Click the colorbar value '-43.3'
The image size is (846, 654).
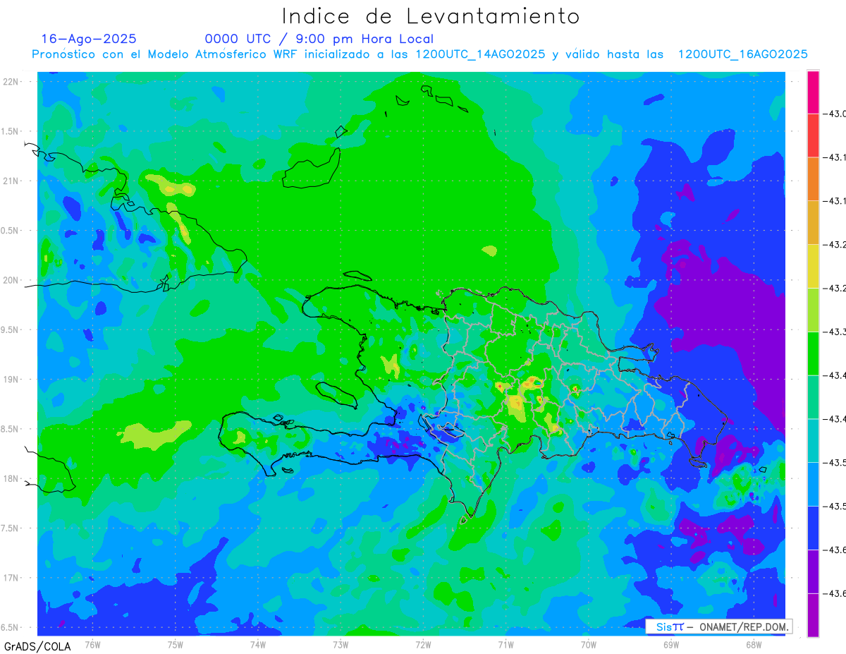pos(834,332)
